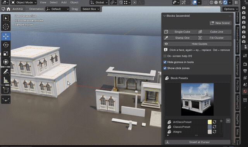The height and width of the screenshot is (147, 248).
Task: Open the Object menu
Action: pos(74,3)
